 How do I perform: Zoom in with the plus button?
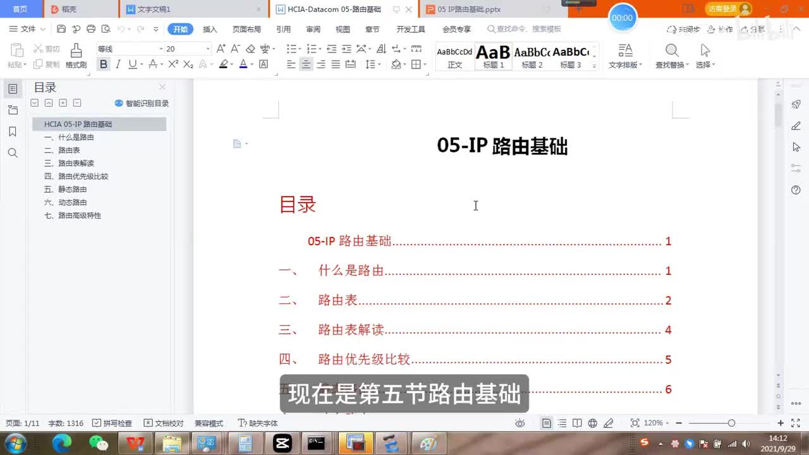coord(781,423)
